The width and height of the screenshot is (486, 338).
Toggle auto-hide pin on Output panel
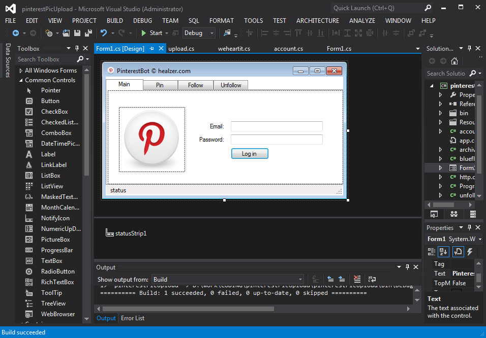[407, 267]
